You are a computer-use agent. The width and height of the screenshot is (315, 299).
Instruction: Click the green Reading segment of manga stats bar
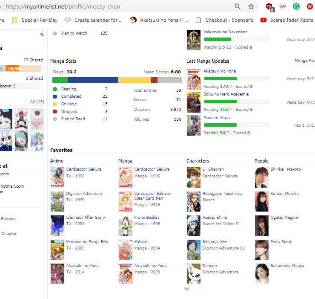[x=60, y=80]
